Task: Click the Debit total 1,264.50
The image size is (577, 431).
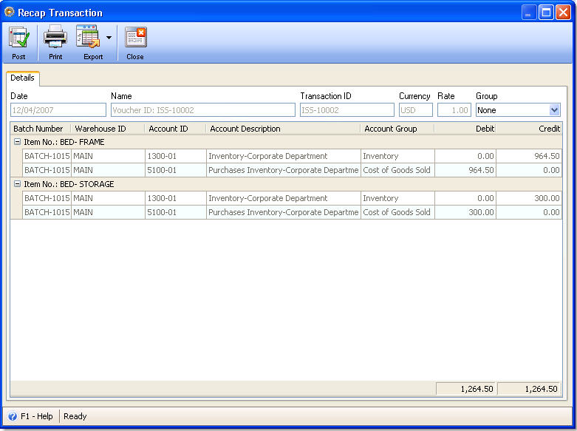Action: (466, 389)
